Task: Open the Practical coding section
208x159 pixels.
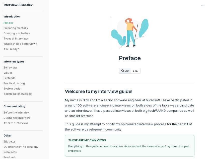Action: (x=14, y=83)
